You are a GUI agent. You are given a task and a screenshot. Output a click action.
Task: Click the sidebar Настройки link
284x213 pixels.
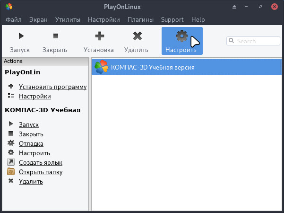tap(35, 96)
